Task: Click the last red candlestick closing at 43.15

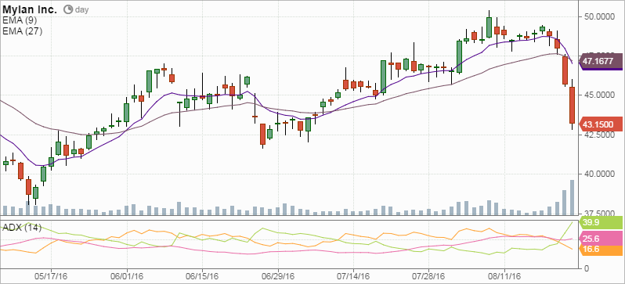Action: (x=572, y=105)
